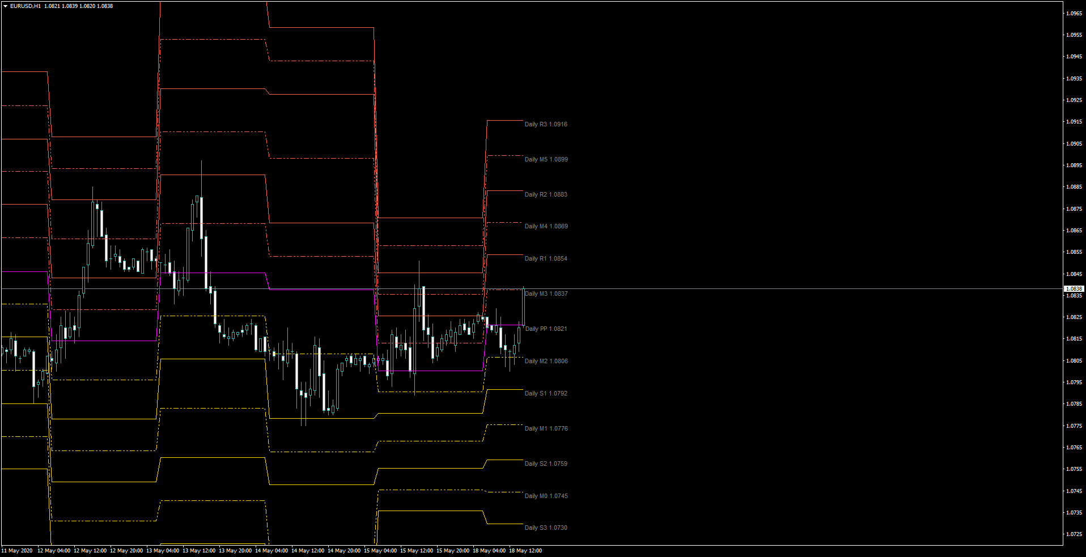This screenshot has height=557, width=1086.
Task: Click the Daily M3 1.0837 pivot label
Action: coord(546,294)
